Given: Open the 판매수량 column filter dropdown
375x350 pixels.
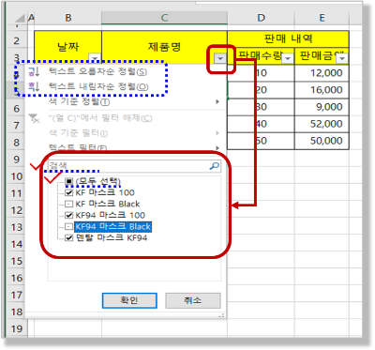Looking at the screenshot, I should click(x=288, y=58).
